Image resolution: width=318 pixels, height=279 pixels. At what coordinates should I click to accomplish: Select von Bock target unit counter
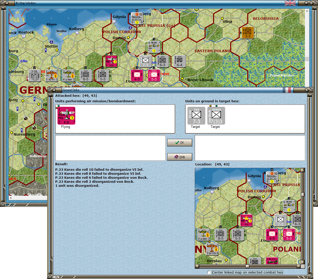coord(216,116)
